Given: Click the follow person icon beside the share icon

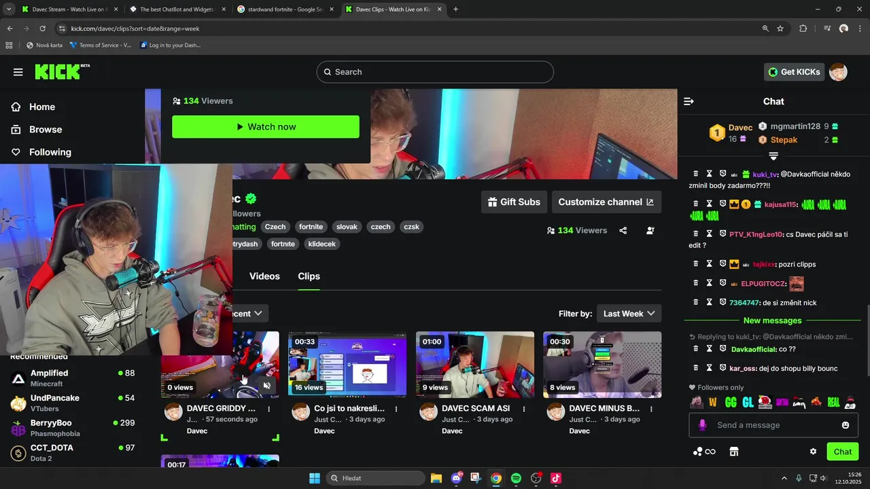Looking at the screenshot, I should [x=650, y=230].
